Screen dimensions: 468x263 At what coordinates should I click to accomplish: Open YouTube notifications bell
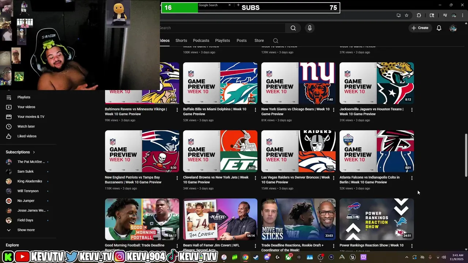[x=439, y=28]
